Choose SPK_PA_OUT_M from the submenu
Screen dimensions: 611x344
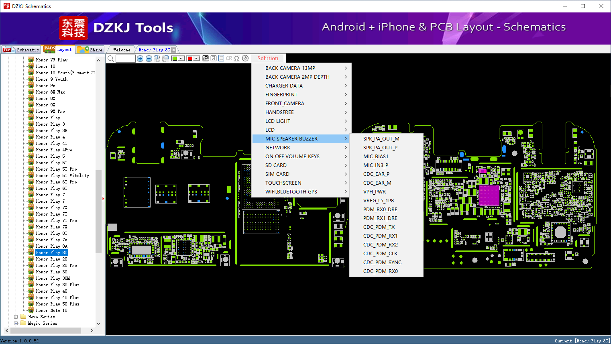click(x=386, y=138)
